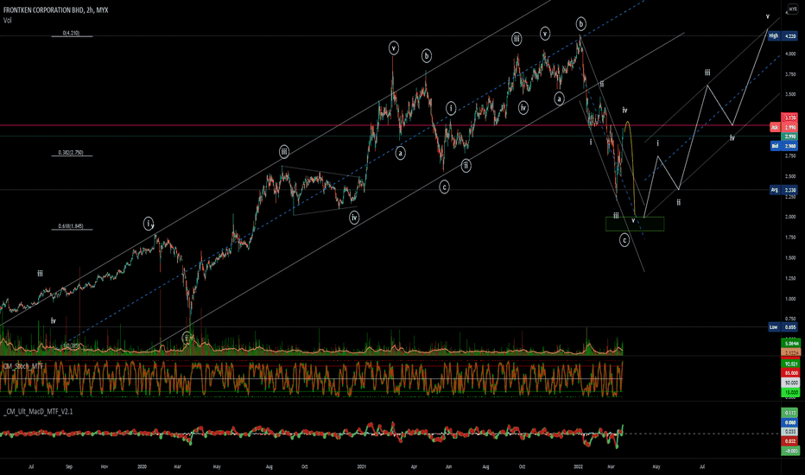Screen dimensions: 805x475
Task: Click the 0.112 MACD value tag
Action: point(790,413)
